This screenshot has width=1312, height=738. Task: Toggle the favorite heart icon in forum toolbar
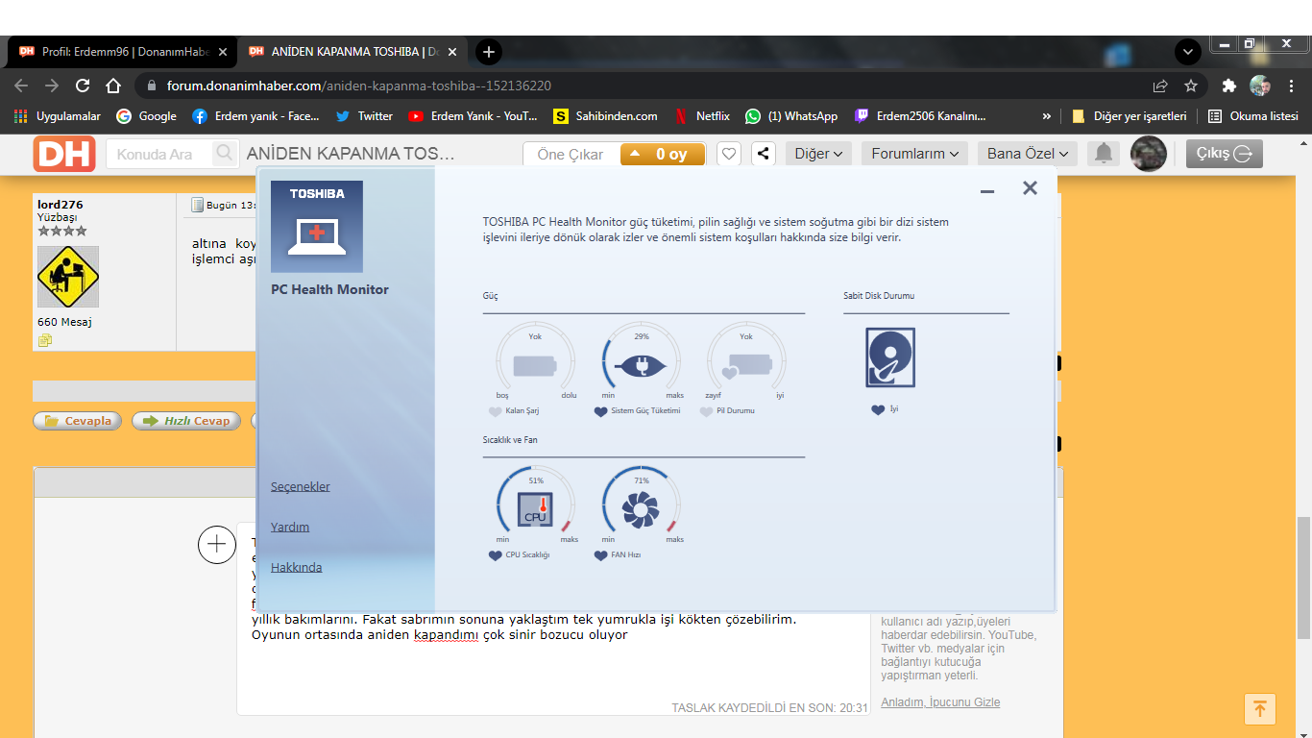(729, 154)
